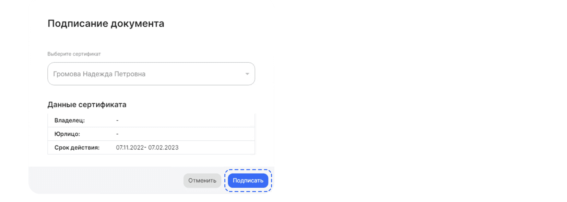This screenshot has width=567, height=202.
Task: Select the Срок действия: row label
Action: coord(77,148)
